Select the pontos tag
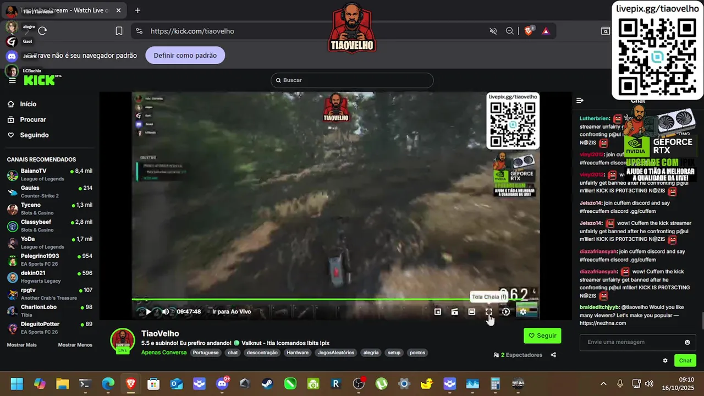 [417, 353]
